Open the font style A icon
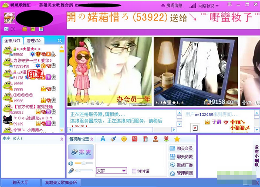The height and width of the screenshot is (187, 260). click(x=103, y=139)
